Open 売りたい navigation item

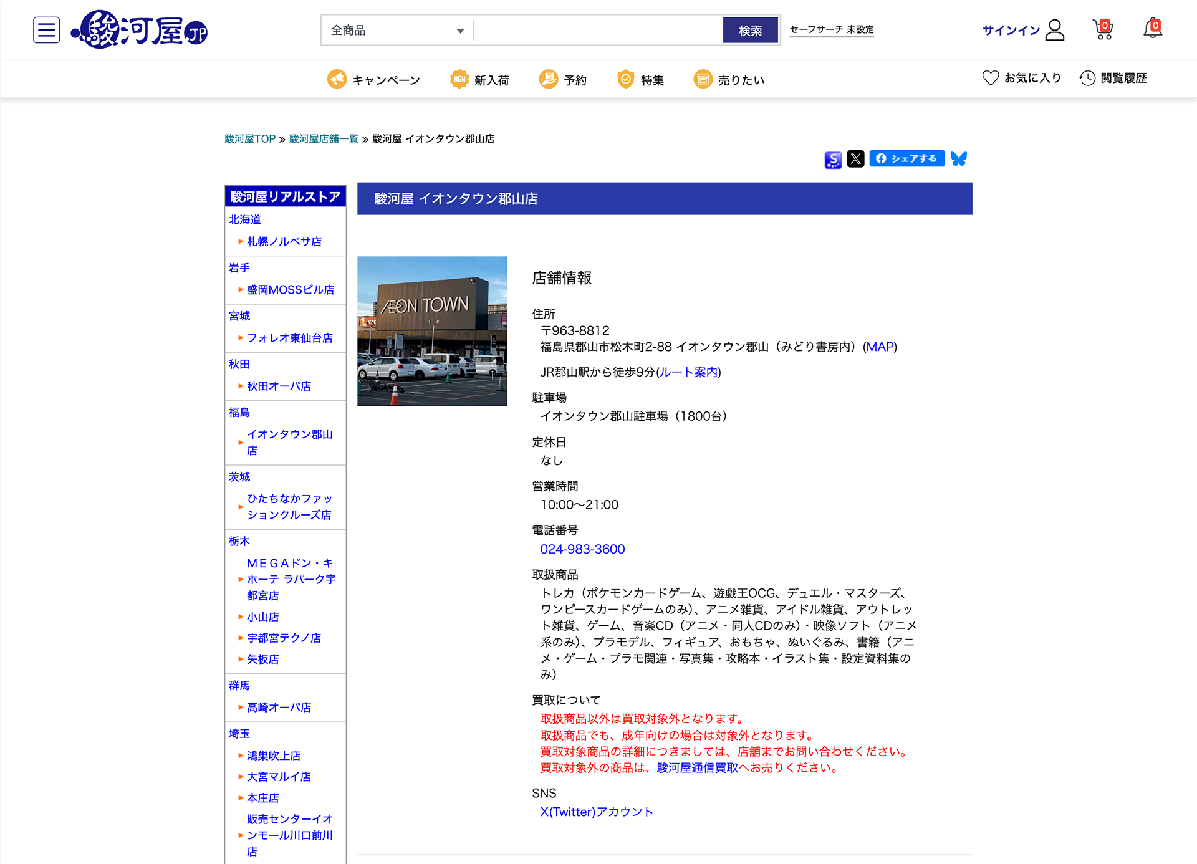(x=729, y=80)
